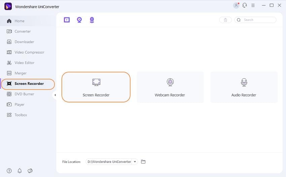
Task: Open the feedback chat icon
Action: (30, 171)
